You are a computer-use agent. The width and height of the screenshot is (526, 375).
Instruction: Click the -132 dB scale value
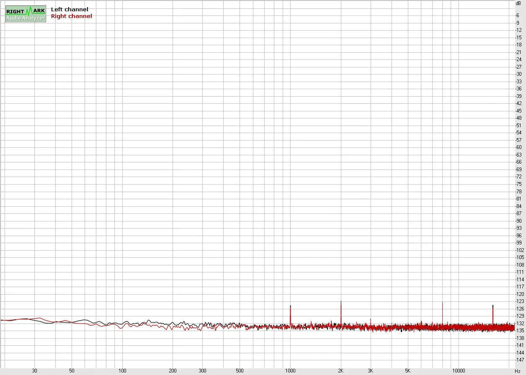point(519,323)
